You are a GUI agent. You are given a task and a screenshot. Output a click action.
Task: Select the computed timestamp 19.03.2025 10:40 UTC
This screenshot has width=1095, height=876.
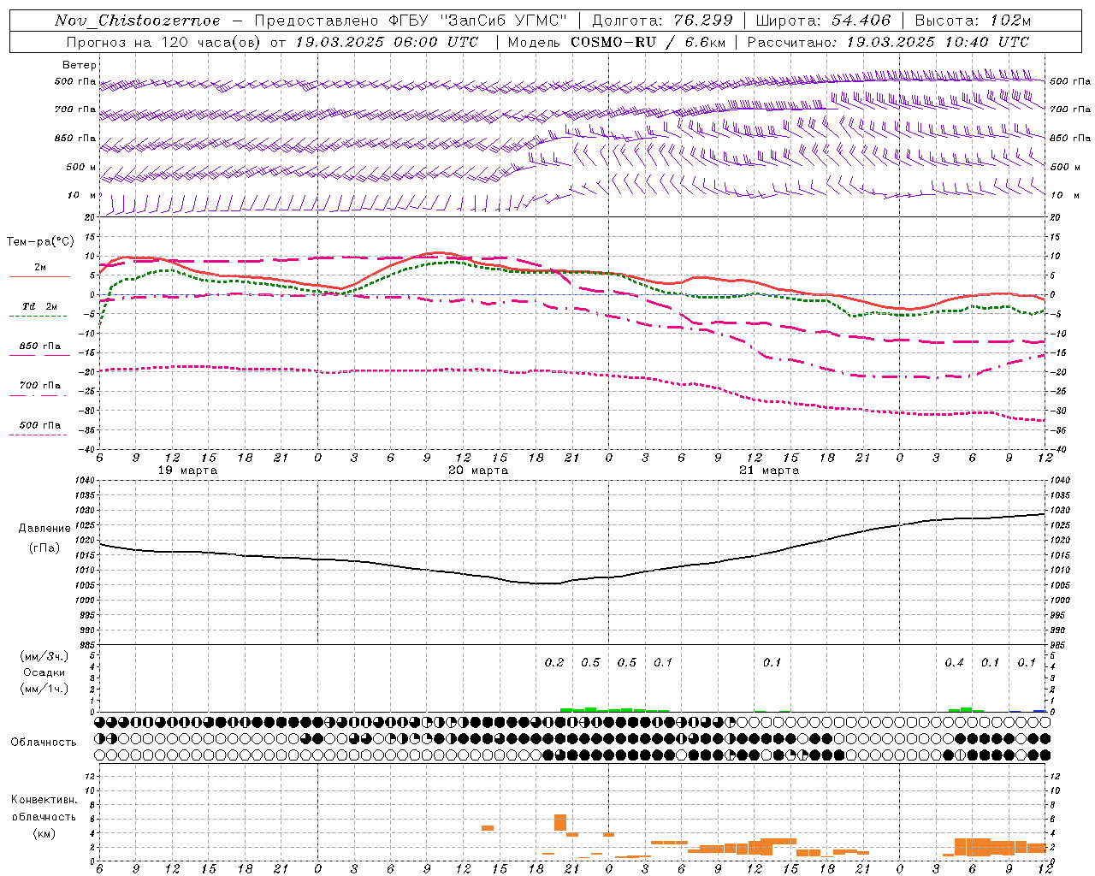[x=938, y=42]
